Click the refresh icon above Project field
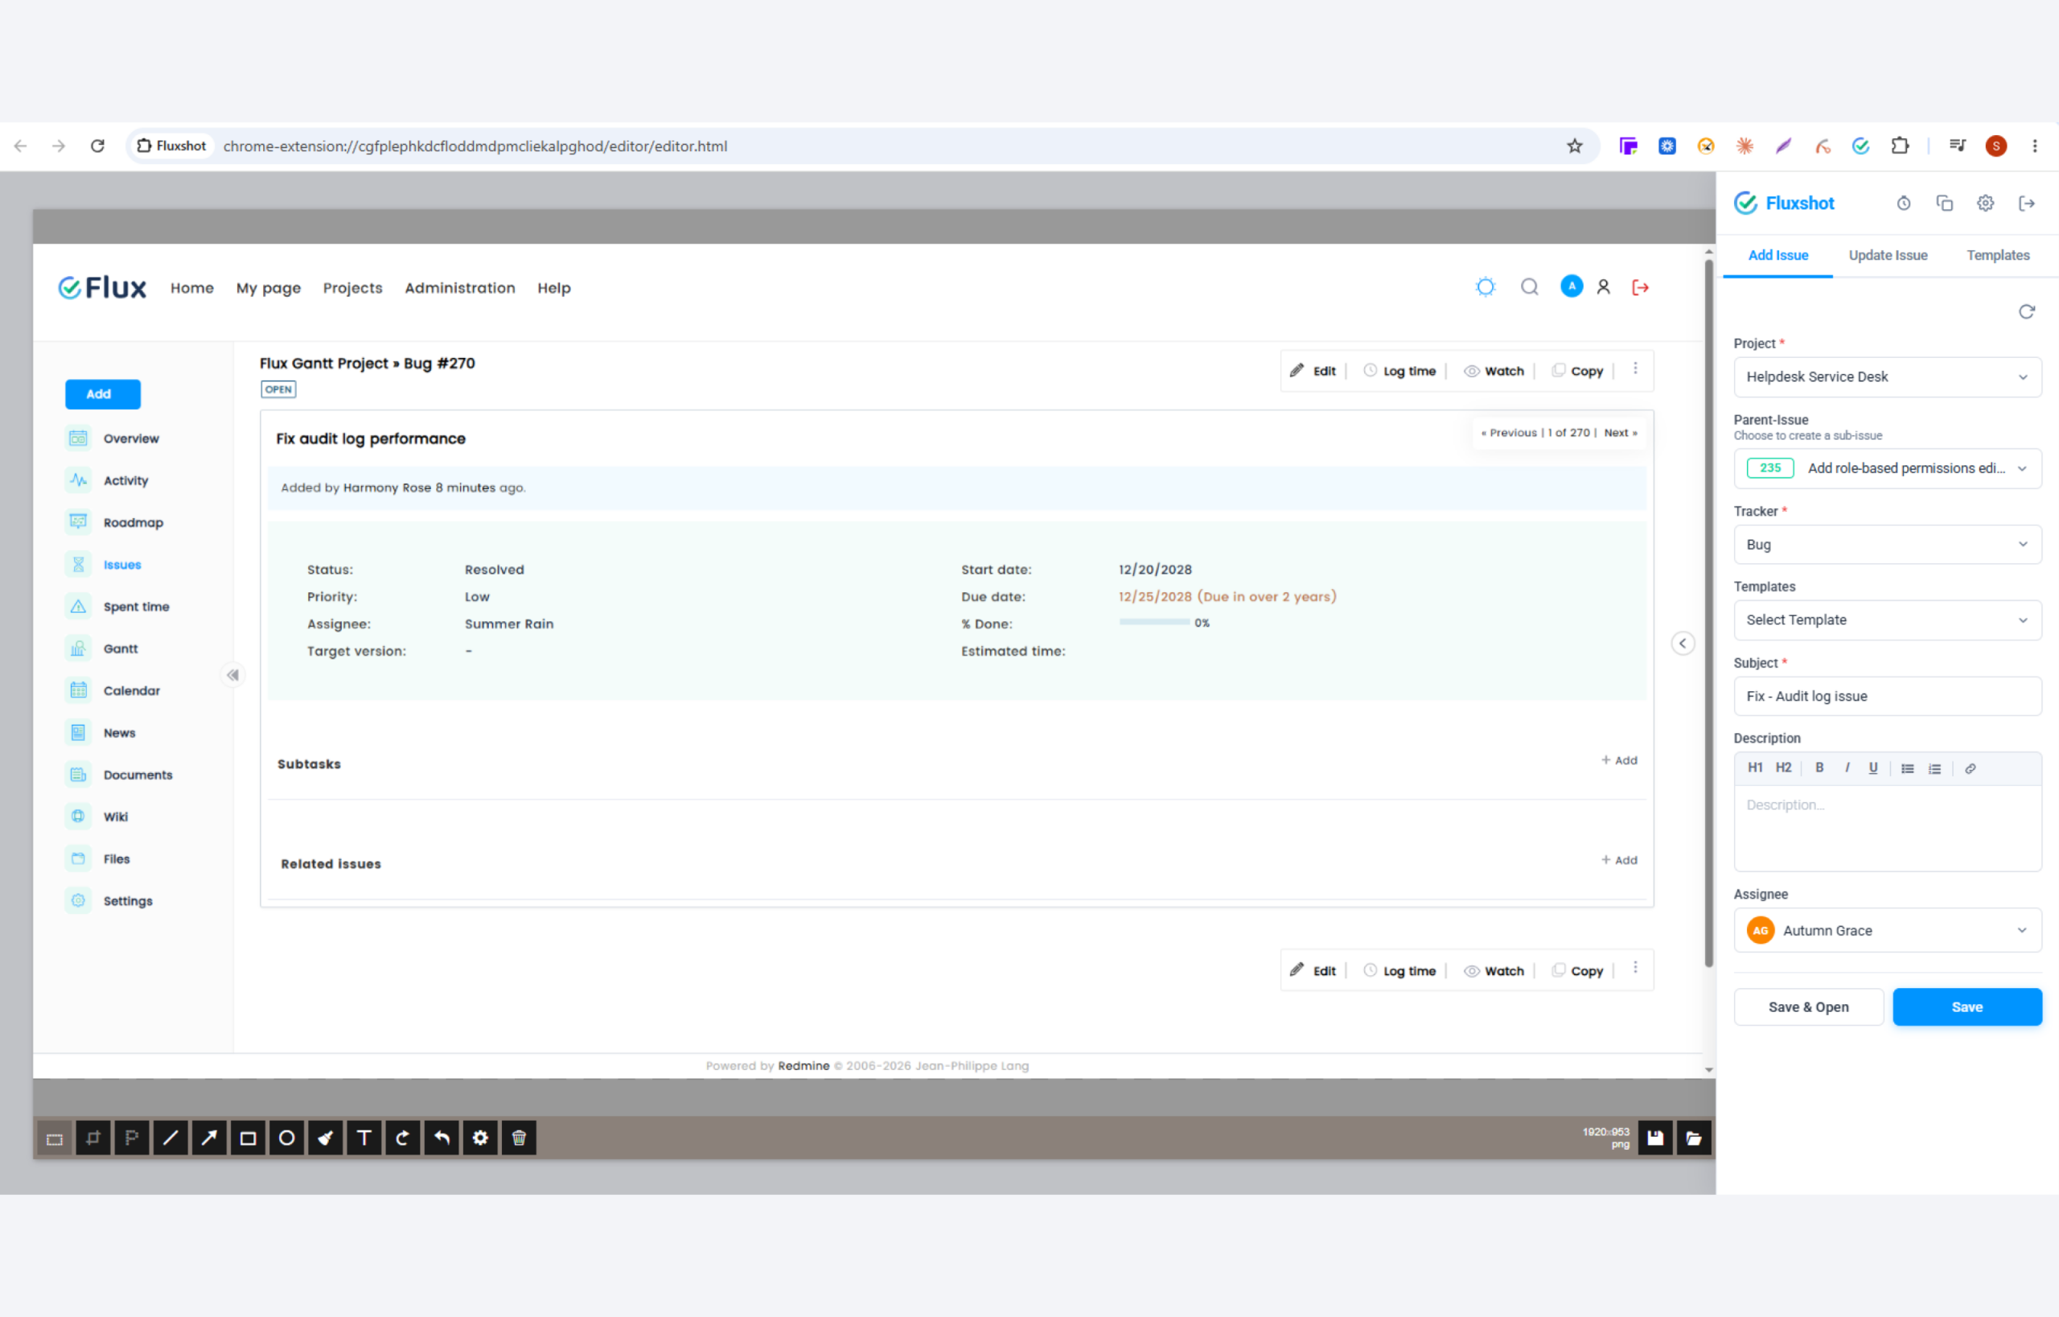 click(2027, 311)
